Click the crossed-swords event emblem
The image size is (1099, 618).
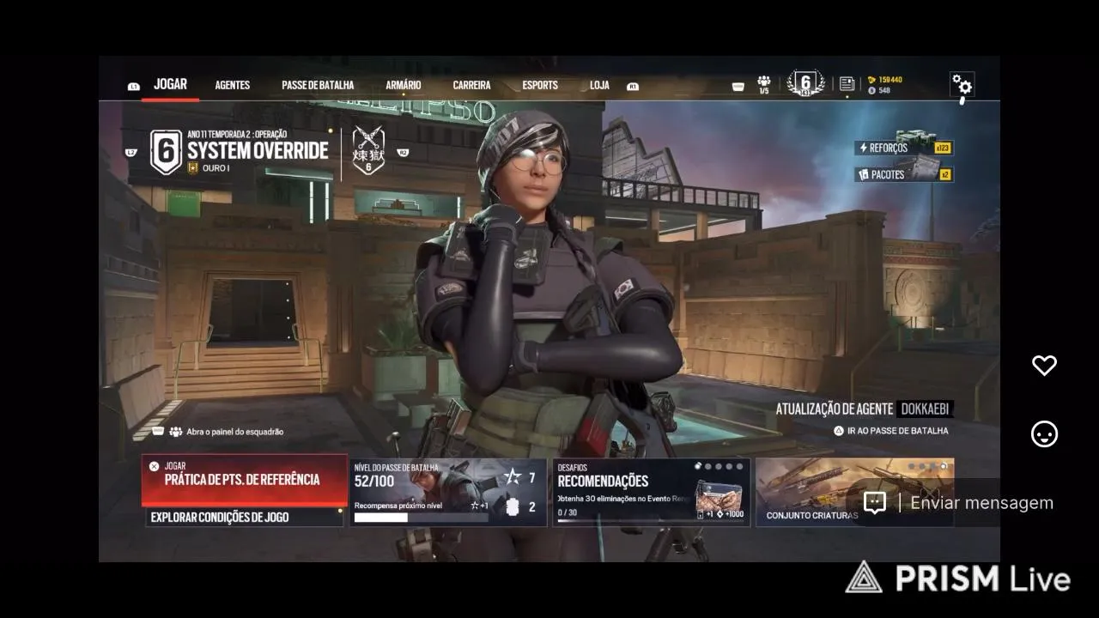pos(368,152)
